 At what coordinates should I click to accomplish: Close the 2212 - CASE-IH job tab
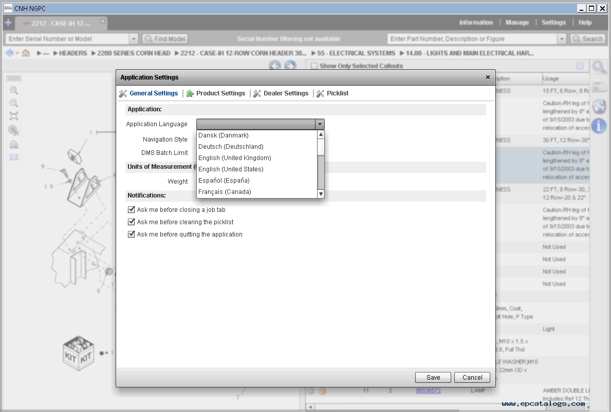pyautogui.click(x=102, y=21)
